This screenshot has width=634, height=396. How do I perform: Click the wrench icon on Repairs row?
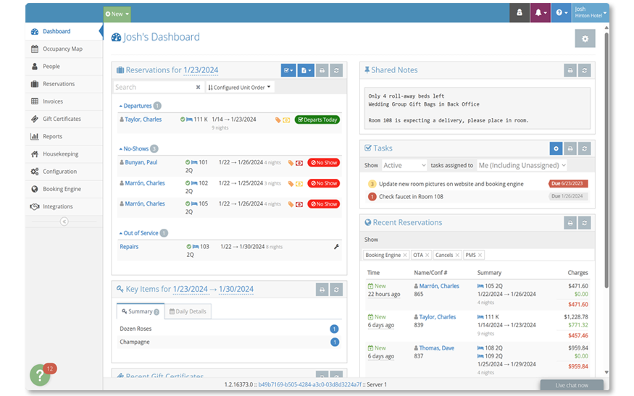(x=336, y=246)
